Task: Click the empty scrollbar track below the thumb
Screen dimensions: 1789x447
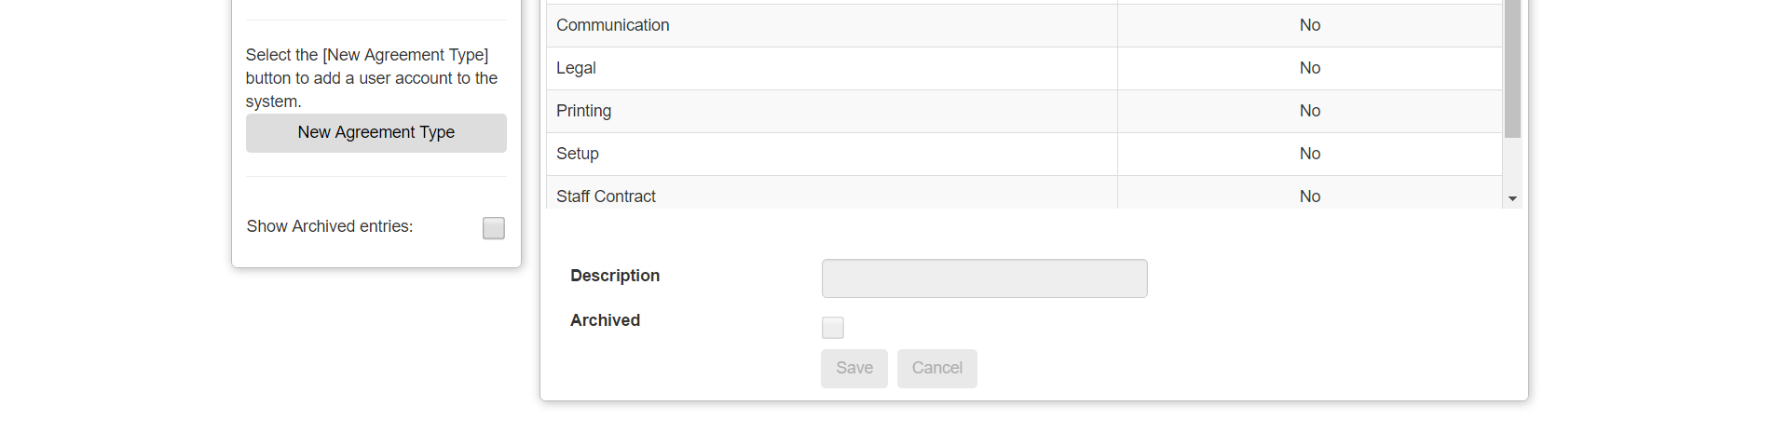Action: 1512,165
